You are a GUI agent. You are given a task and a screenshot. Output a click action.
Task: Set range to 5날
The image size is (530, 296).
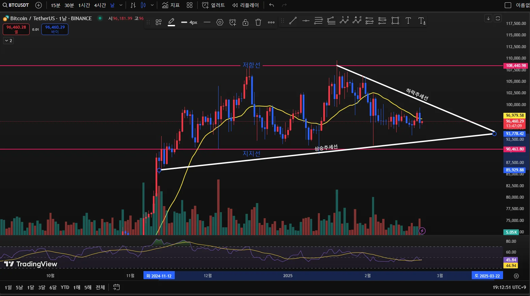tap(20, 287)
